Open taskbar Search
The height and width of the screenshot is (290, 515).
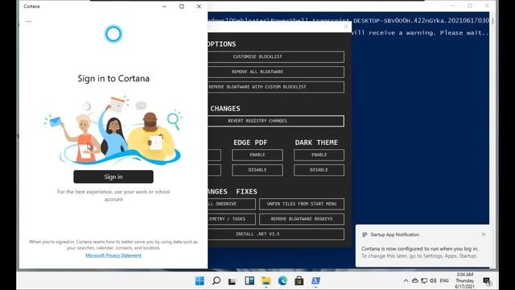point(216,281)
